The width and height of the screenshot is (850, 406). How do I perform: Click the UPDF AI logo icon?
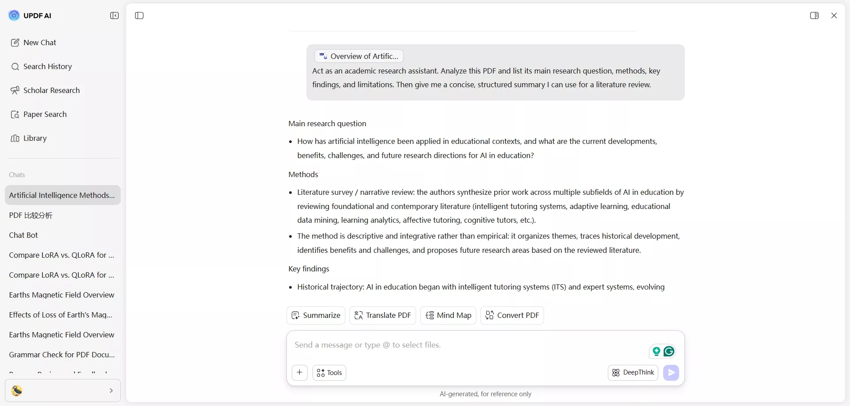(x=14, y=15)
